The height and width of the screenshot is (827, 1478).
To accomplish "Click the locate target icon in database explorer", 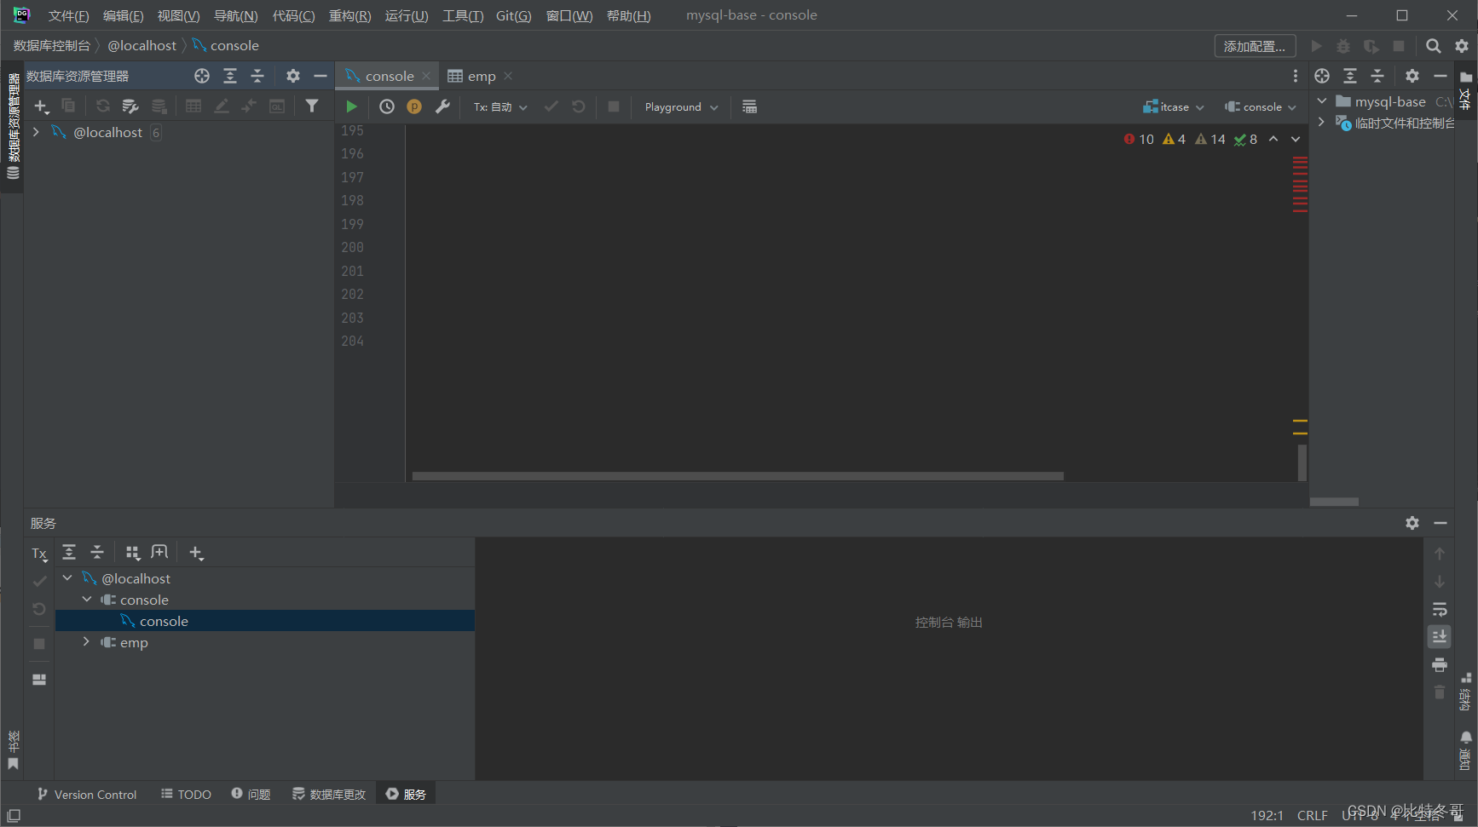I will [x=202, y=76].
